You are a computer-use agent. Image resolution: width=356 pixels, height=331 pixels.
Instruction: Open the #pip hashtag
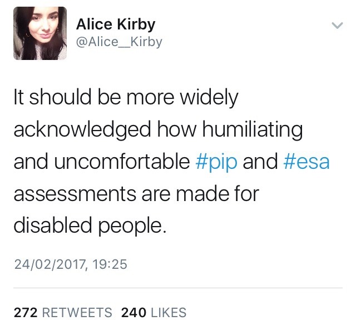coord(217,162)
